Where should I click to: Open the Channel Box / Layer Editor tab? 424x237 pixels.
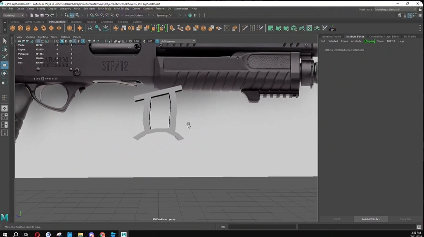[x=384, y=37]
